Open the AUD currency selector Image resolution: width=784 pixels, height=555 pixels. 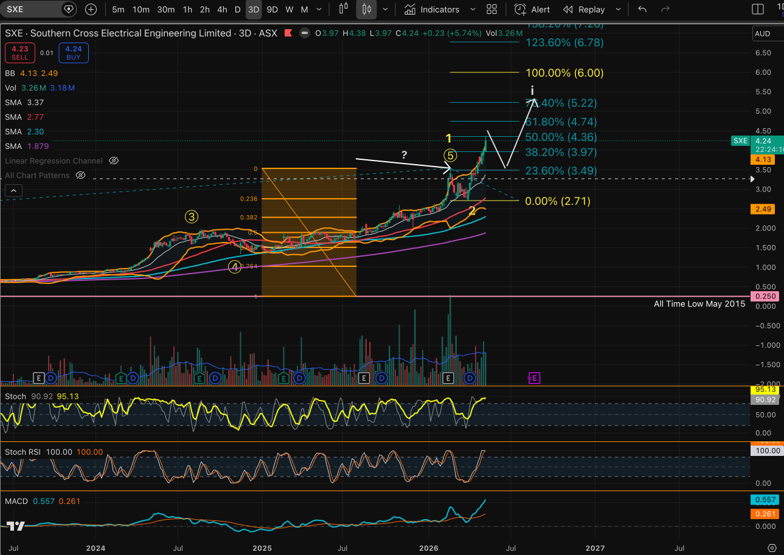coord(768,33)
